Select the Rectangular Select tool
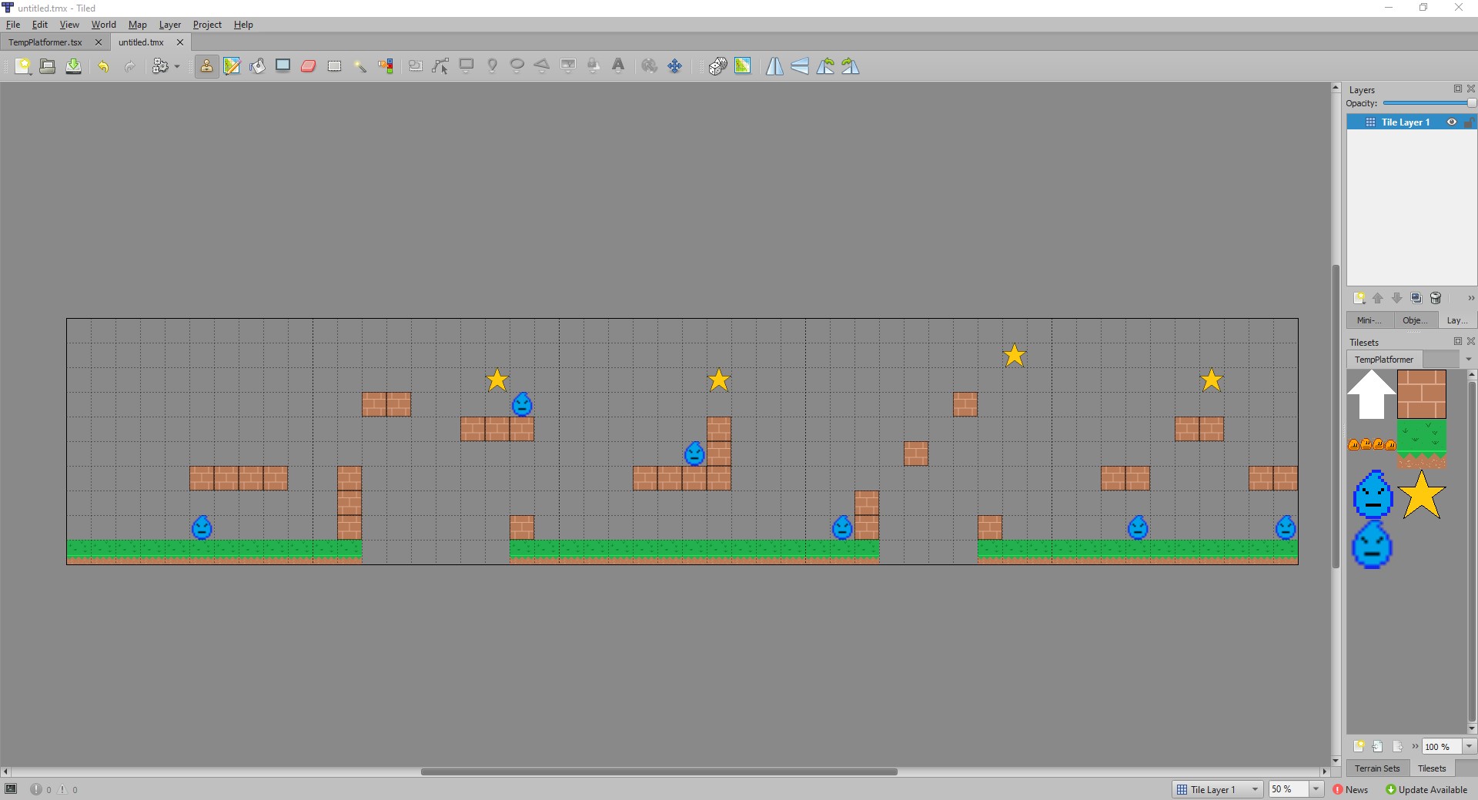The height and width of the screenshot is (800, 1478). click(x=334, y=66)
